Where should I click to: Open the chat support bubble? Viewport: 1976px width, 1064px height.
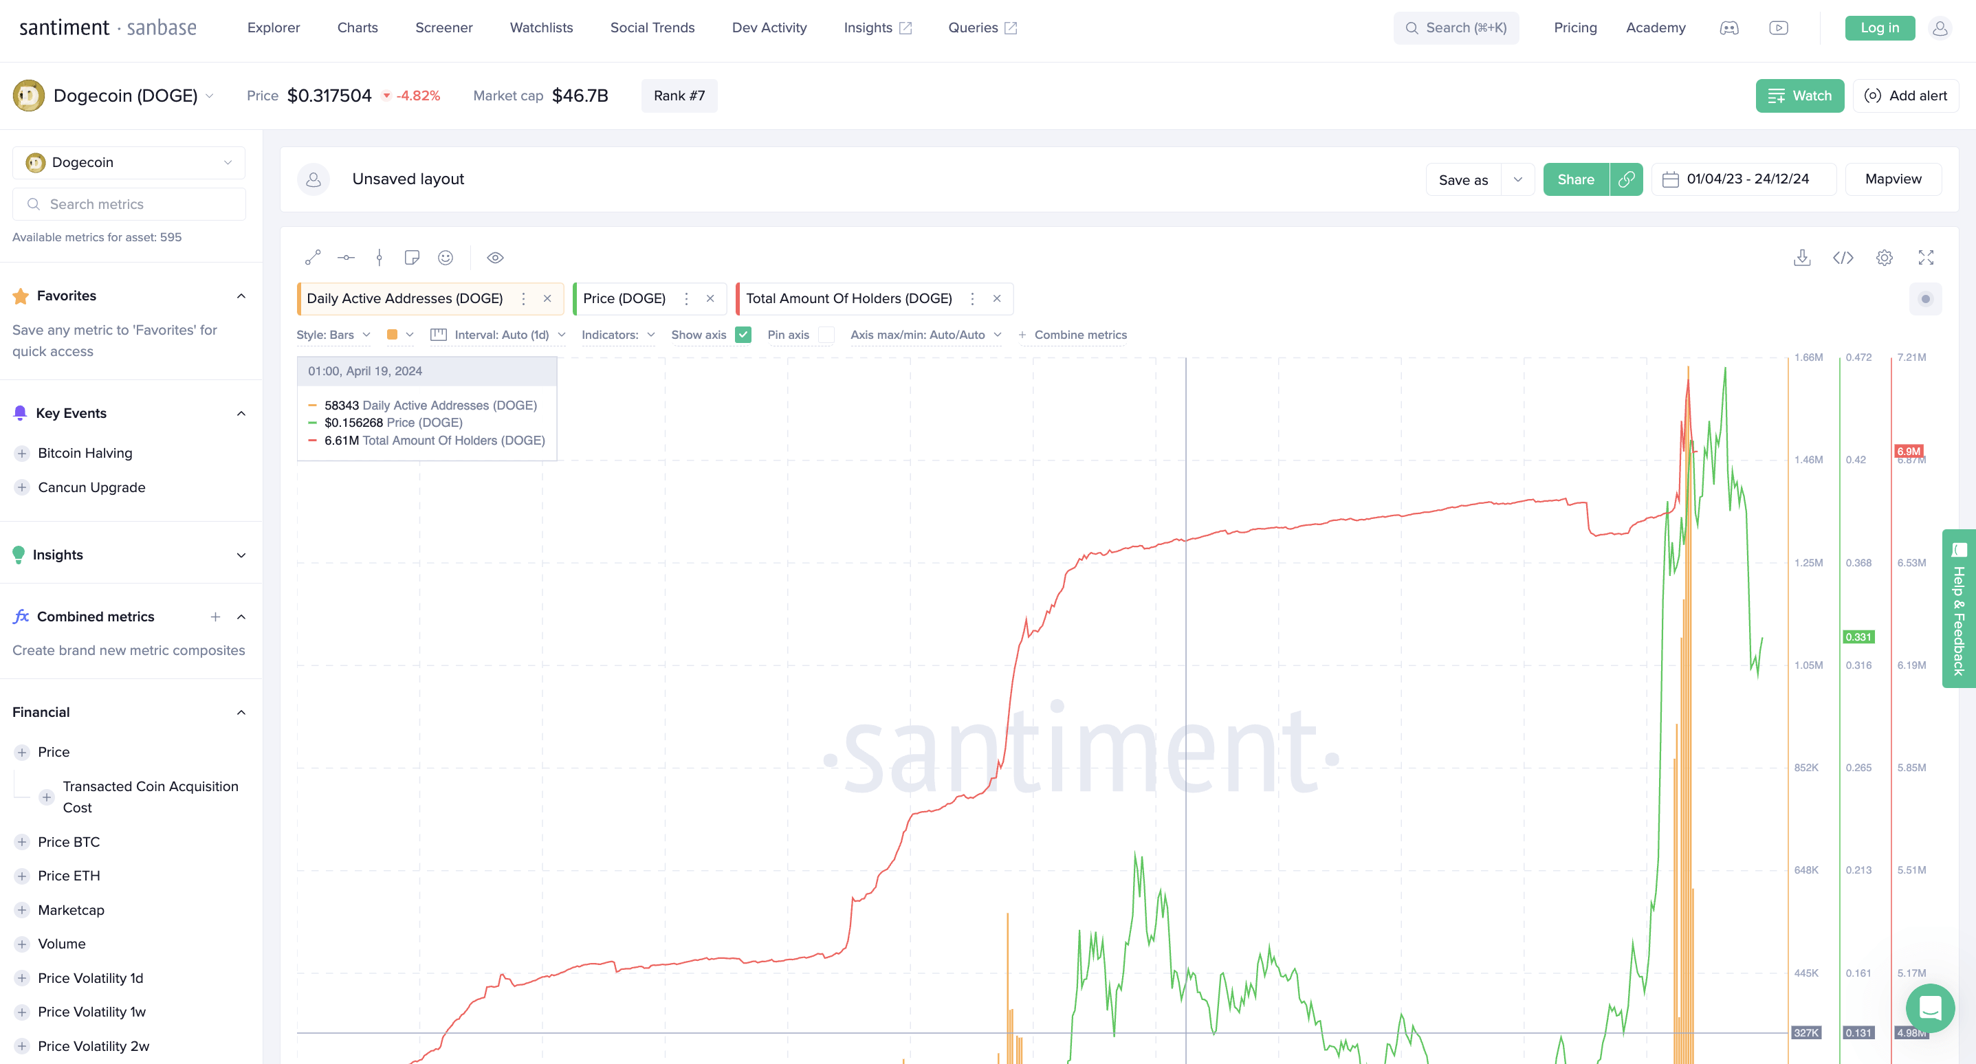point(1930,1009)
